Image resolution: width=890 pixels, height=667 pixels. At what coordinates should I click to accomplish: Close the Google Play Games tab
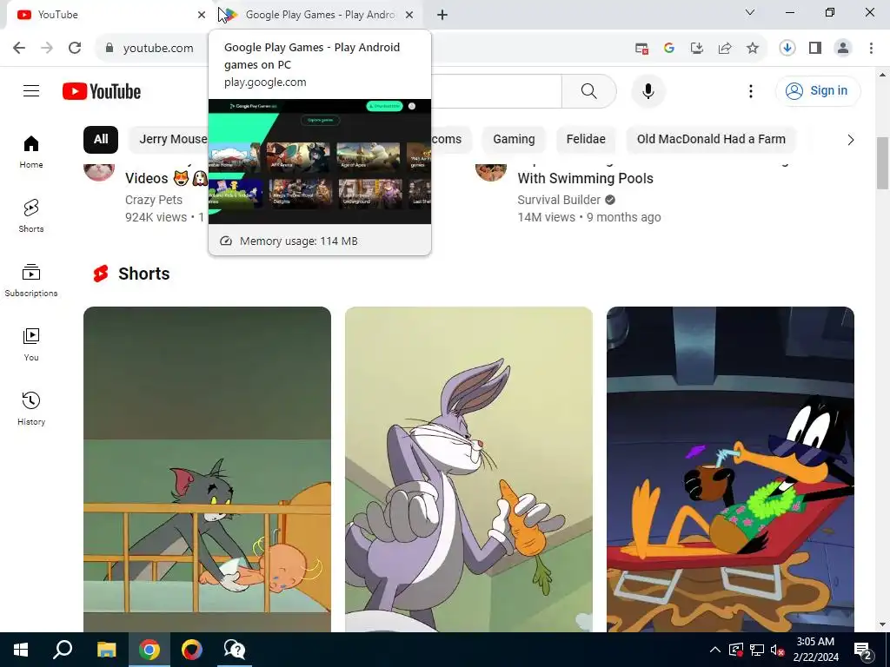pos(409,15)
